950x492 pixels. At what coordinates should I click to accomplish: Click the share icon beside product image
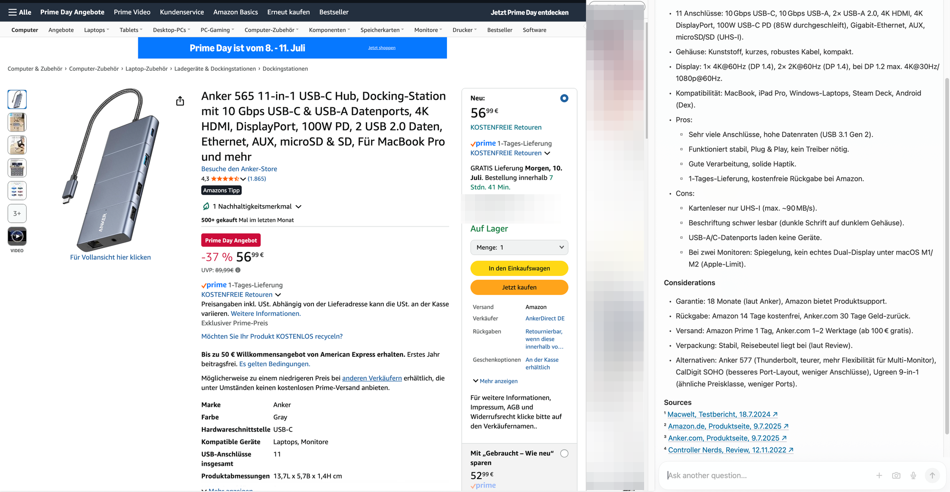[x=180, y=101]
